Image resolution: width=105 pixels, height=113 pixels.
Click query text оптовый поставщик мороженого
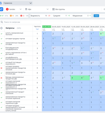13,63
